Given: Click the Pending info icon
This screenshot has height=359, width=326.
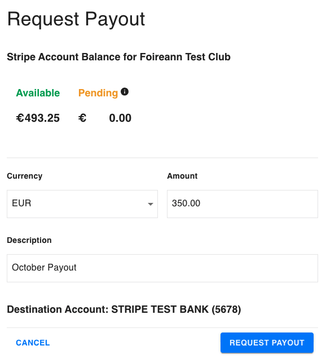Looking at the screenshot, I should [x=125, y=92].
